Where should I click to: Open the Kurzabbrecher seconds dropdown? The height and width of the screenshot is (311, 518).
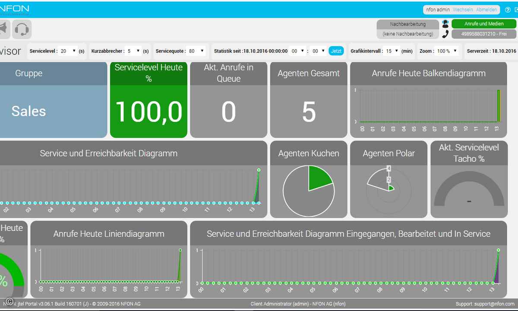coord(134,51)
